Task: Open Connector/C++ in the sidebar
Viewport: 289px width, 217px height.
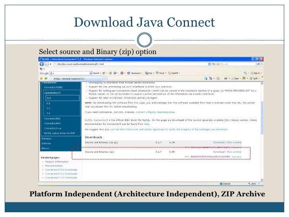Action: coord(52,128)
